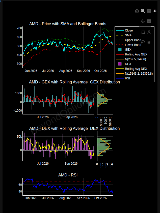Screen dimensions: 160x213
Task: Click the 'AMD - Price with SMA and Bollinger Bands' title
Action: click(68, 24)
